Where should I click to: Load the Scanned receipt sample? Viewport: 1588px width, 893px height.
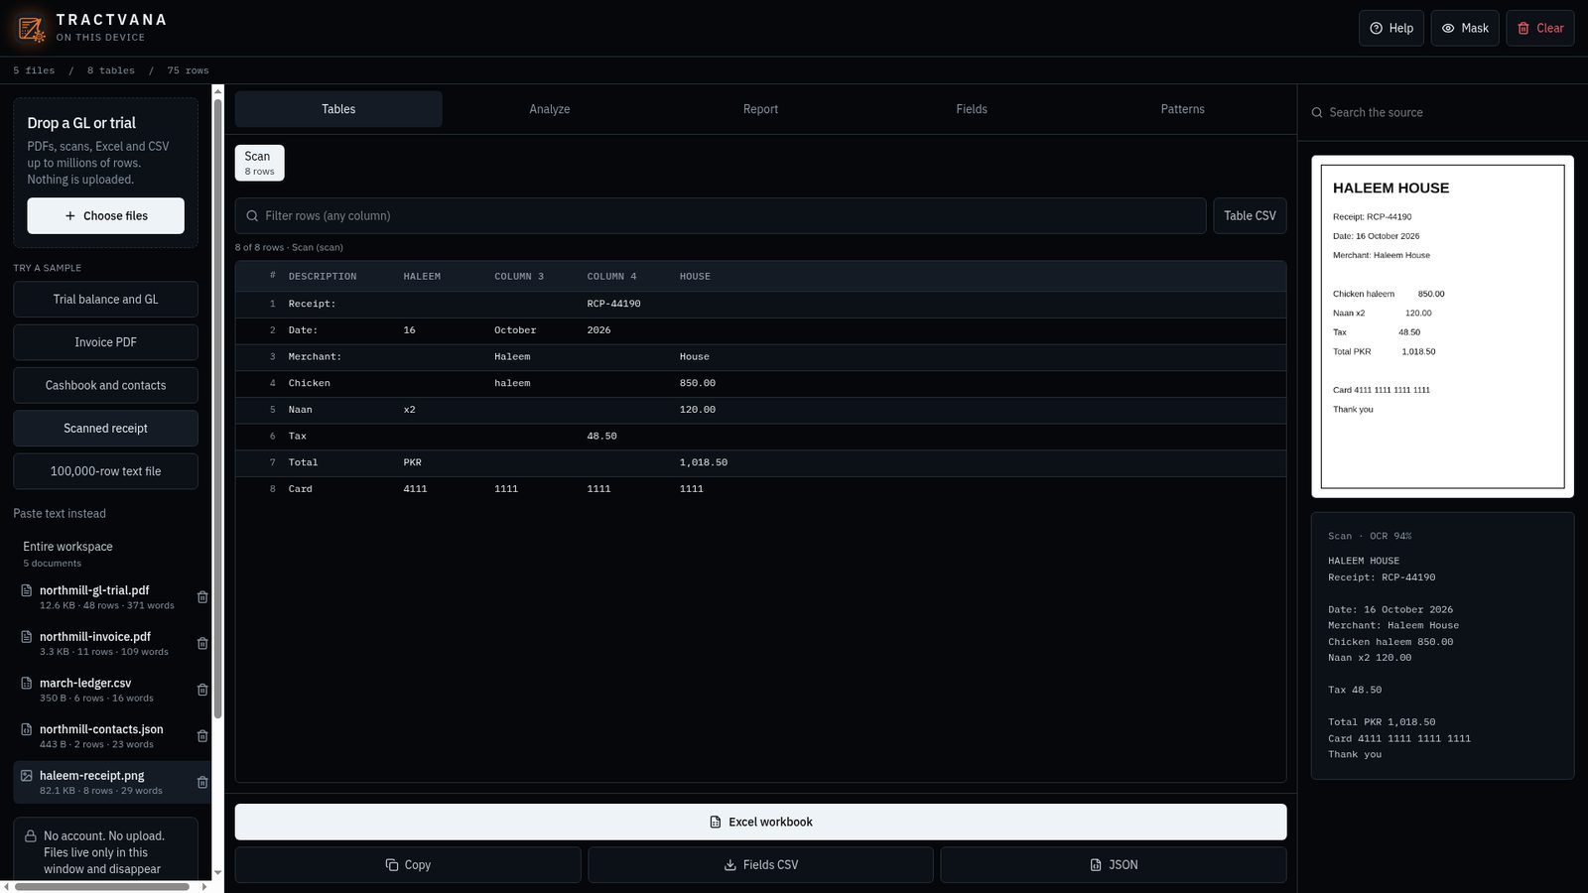[x=105, y=429]
